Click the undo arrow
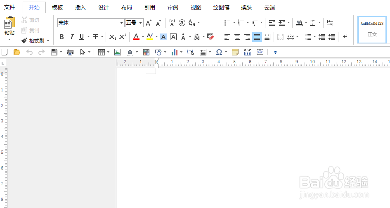390x208 pixels. (29, 52)
